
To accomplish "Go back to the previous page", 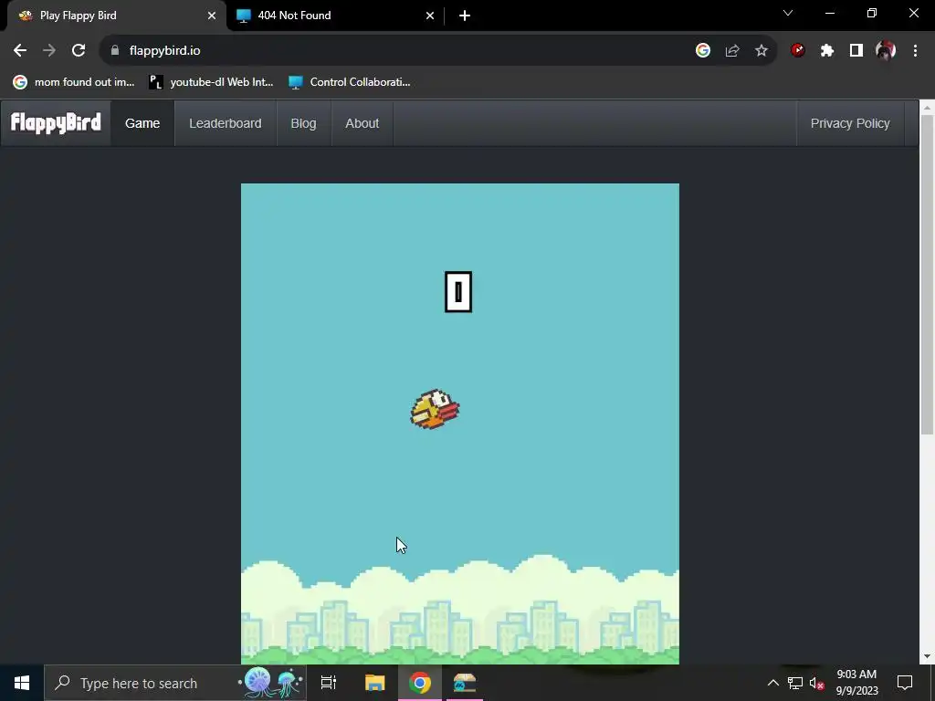I will coord(20,51).
